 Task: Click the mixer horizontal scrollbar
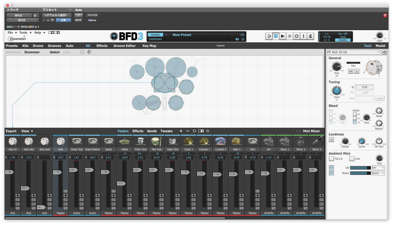[115, 218]
